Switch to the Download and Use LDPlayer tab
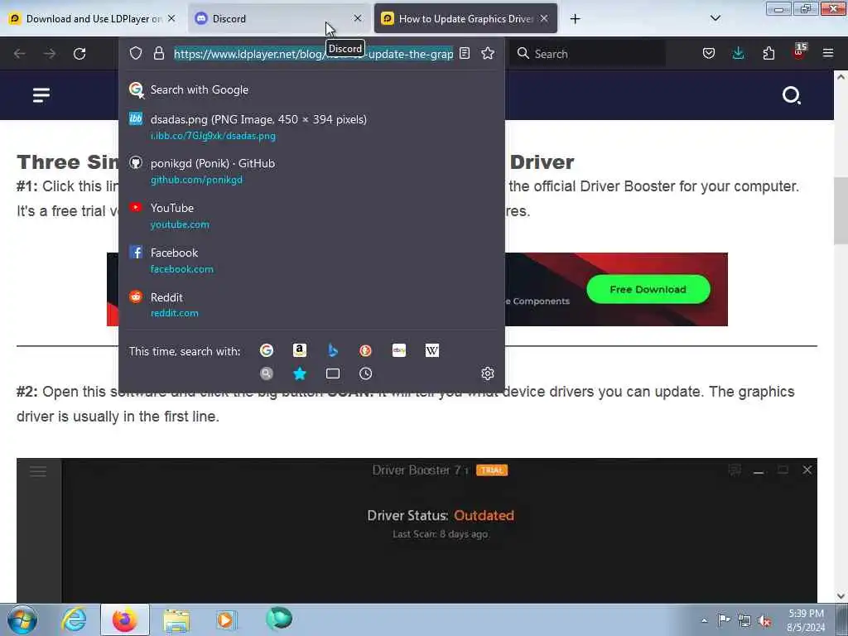This screenshot has height=636, width=848. (x=92, y=18)
